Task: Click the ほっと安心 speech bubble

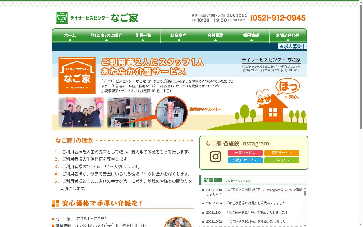Action: (288, 88)
